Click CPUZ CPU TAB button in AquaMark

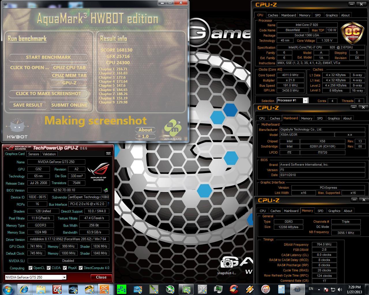tap(69, 67)
